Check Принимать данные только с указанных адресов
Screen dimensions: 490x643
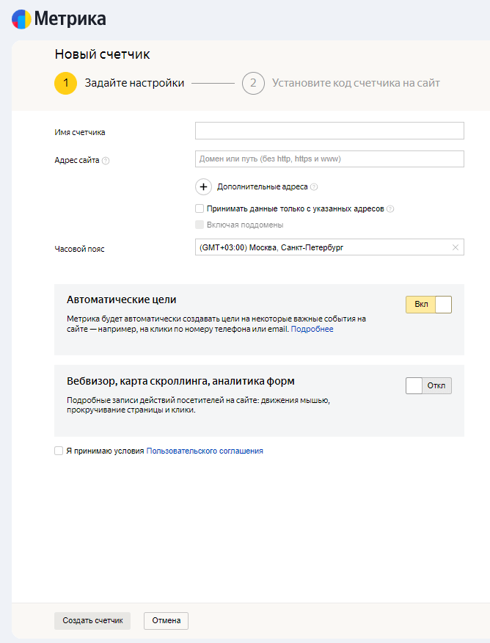coord(200,208)
